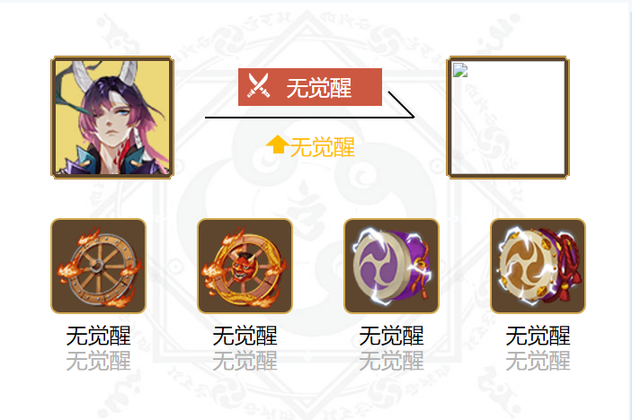Click the crossed swords icon in red banner
The image size is (632, 420).
pos(258,85)
